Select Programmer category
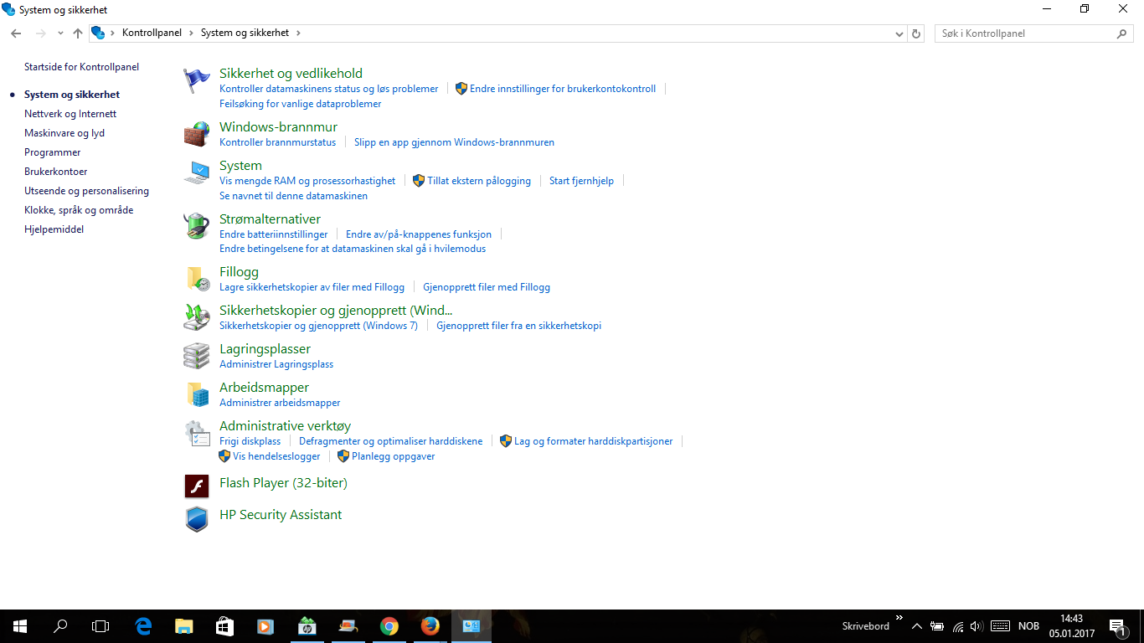This screenshot has height=643, width=1144. coord(53,152)
